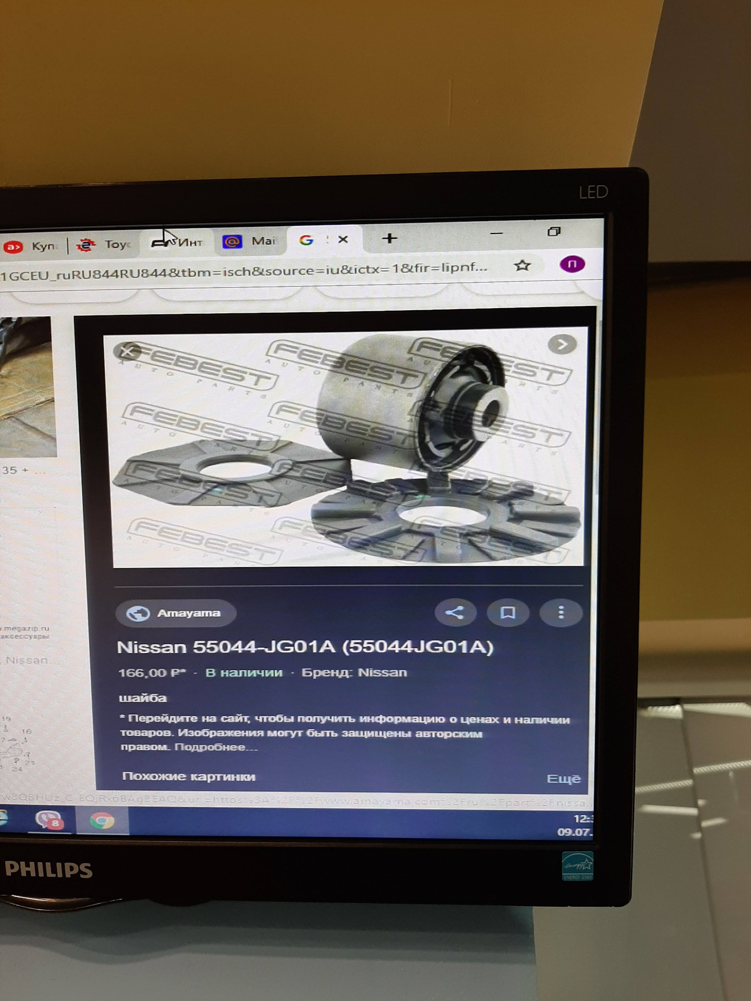Click the Nissan 55044-JG01A title

(305, 647)
